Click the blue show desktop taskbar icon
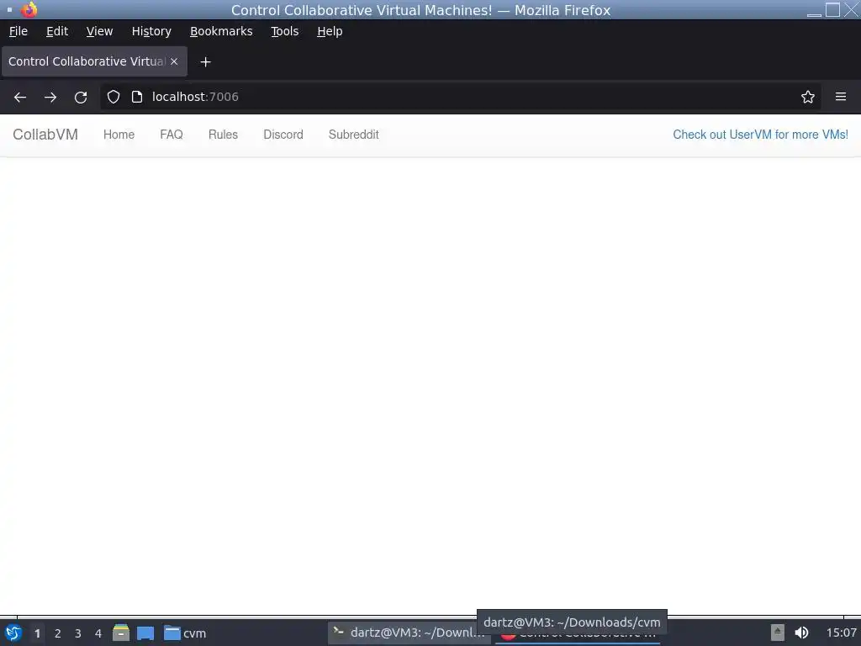Viewport: 861px width, 646px height. [145, 633]
